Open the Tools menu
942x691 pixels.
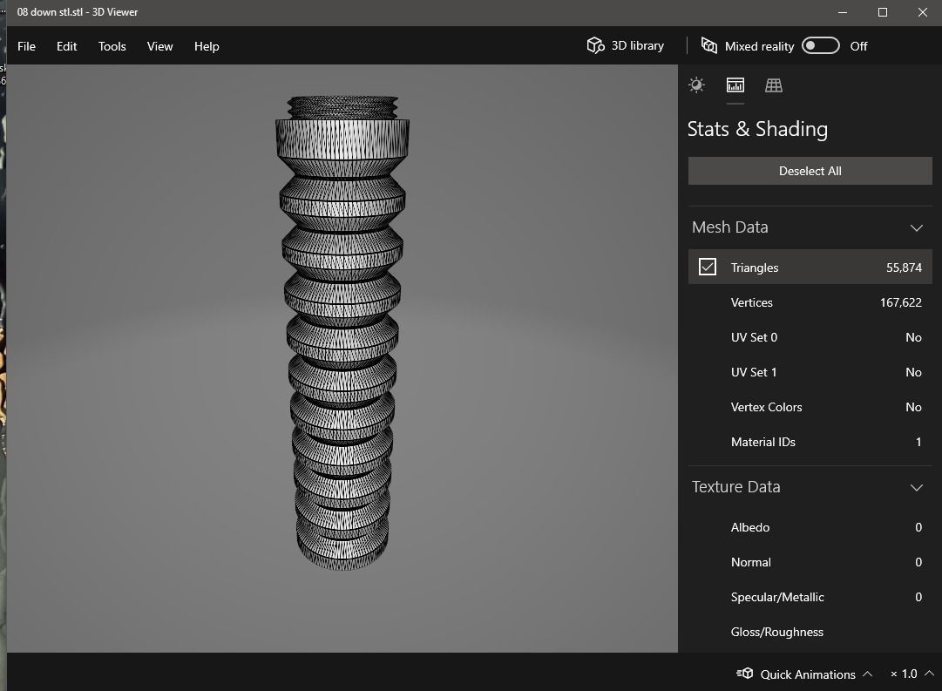[112, 46]
